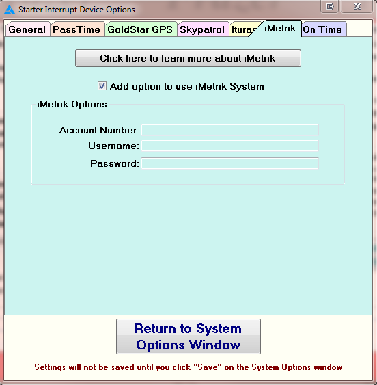Select the GoldStar GPS tab
The width and height of the screenshot is (377, 385).
[x=141, y=29]
